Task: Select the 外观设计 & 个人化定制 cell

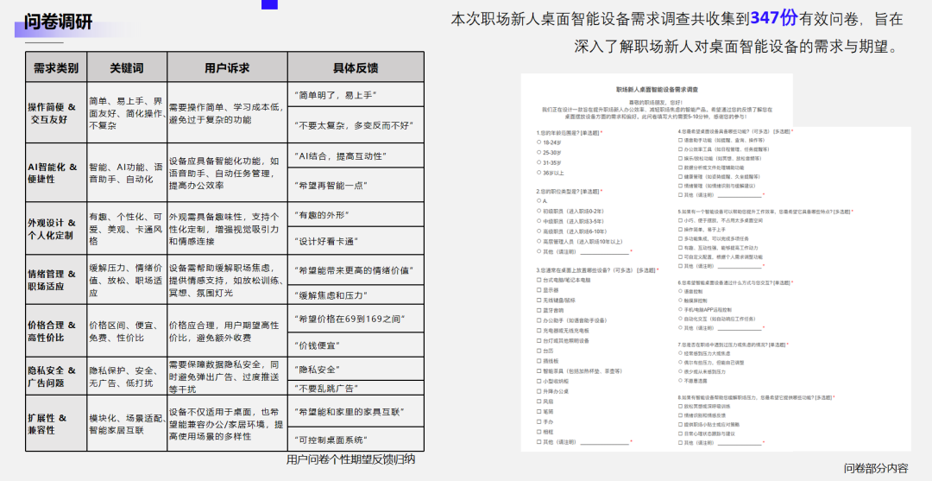Action: (56, 228)
